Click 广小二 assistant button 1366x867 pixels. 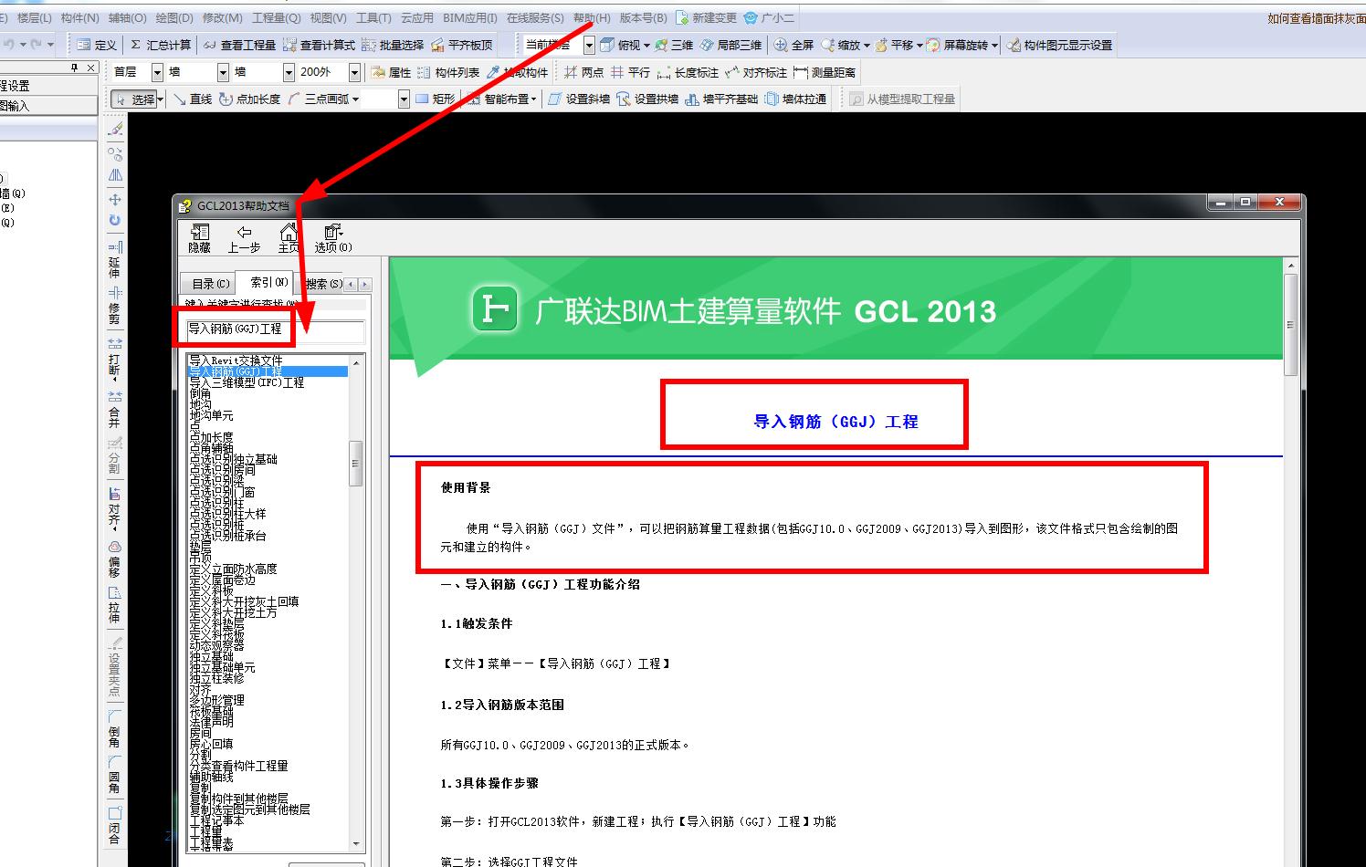point(769,18)
